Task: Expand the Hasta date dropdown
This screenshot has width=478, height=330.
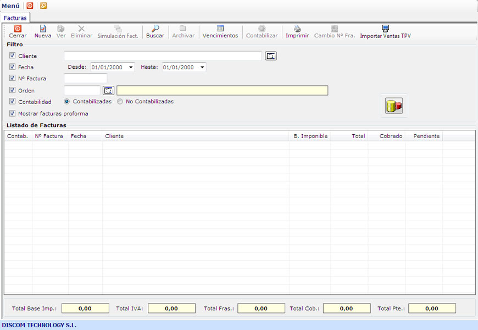Action: [202, 67]
